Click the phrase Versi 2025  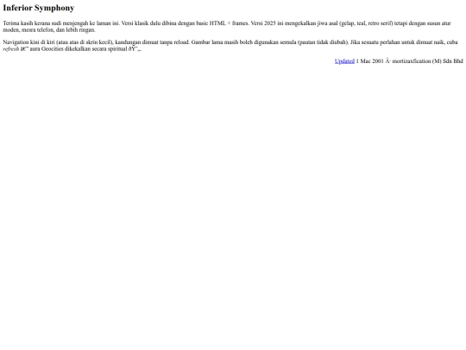tap(263, 23)
